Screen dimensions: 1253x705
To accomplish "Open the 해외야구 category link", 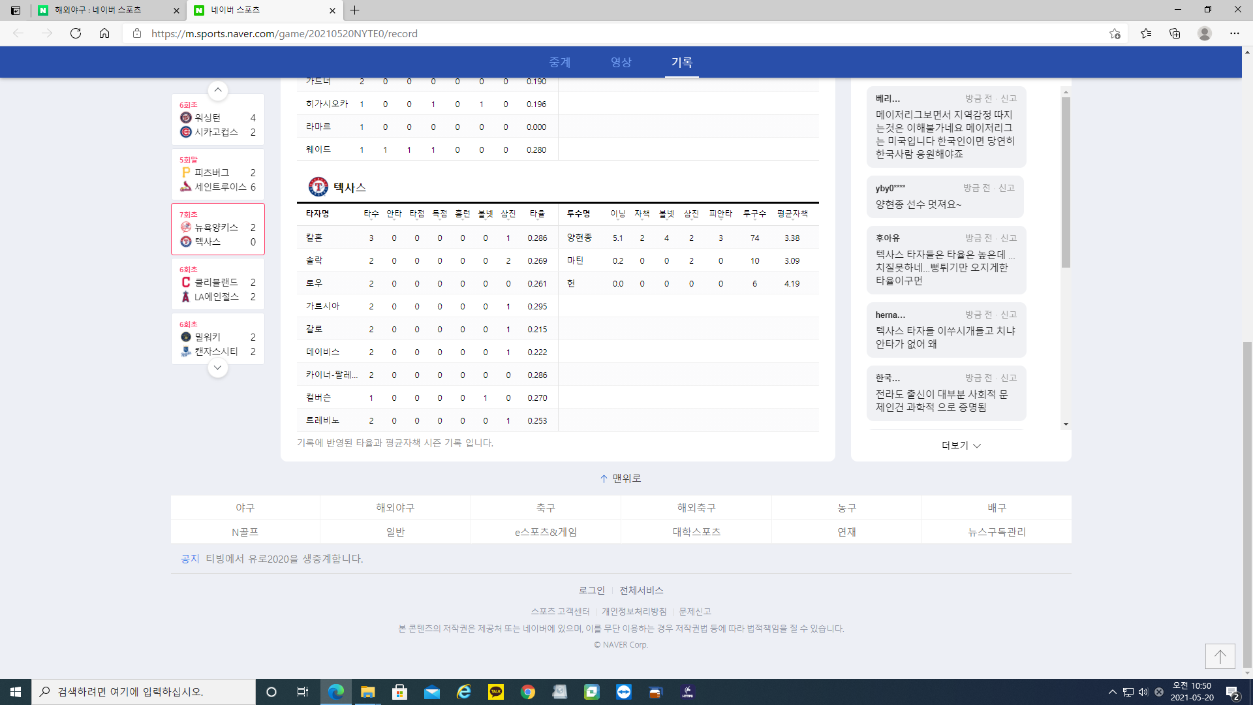I will click(395, 508).
